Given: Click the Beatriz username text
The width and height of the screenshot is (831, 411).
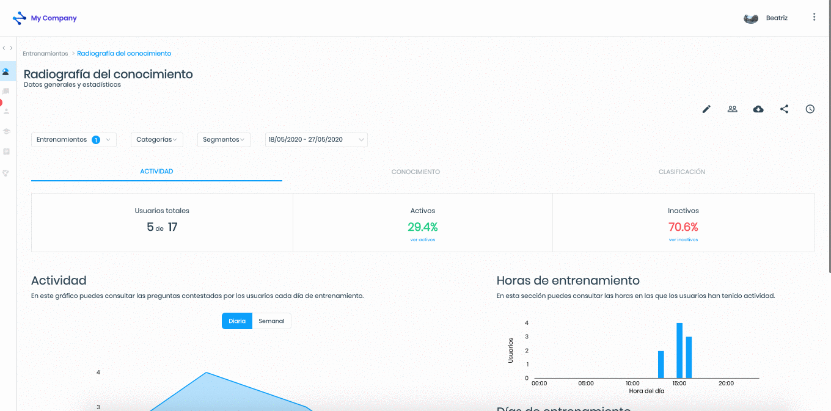Looking at the screenshot, I should pos(777,18).
